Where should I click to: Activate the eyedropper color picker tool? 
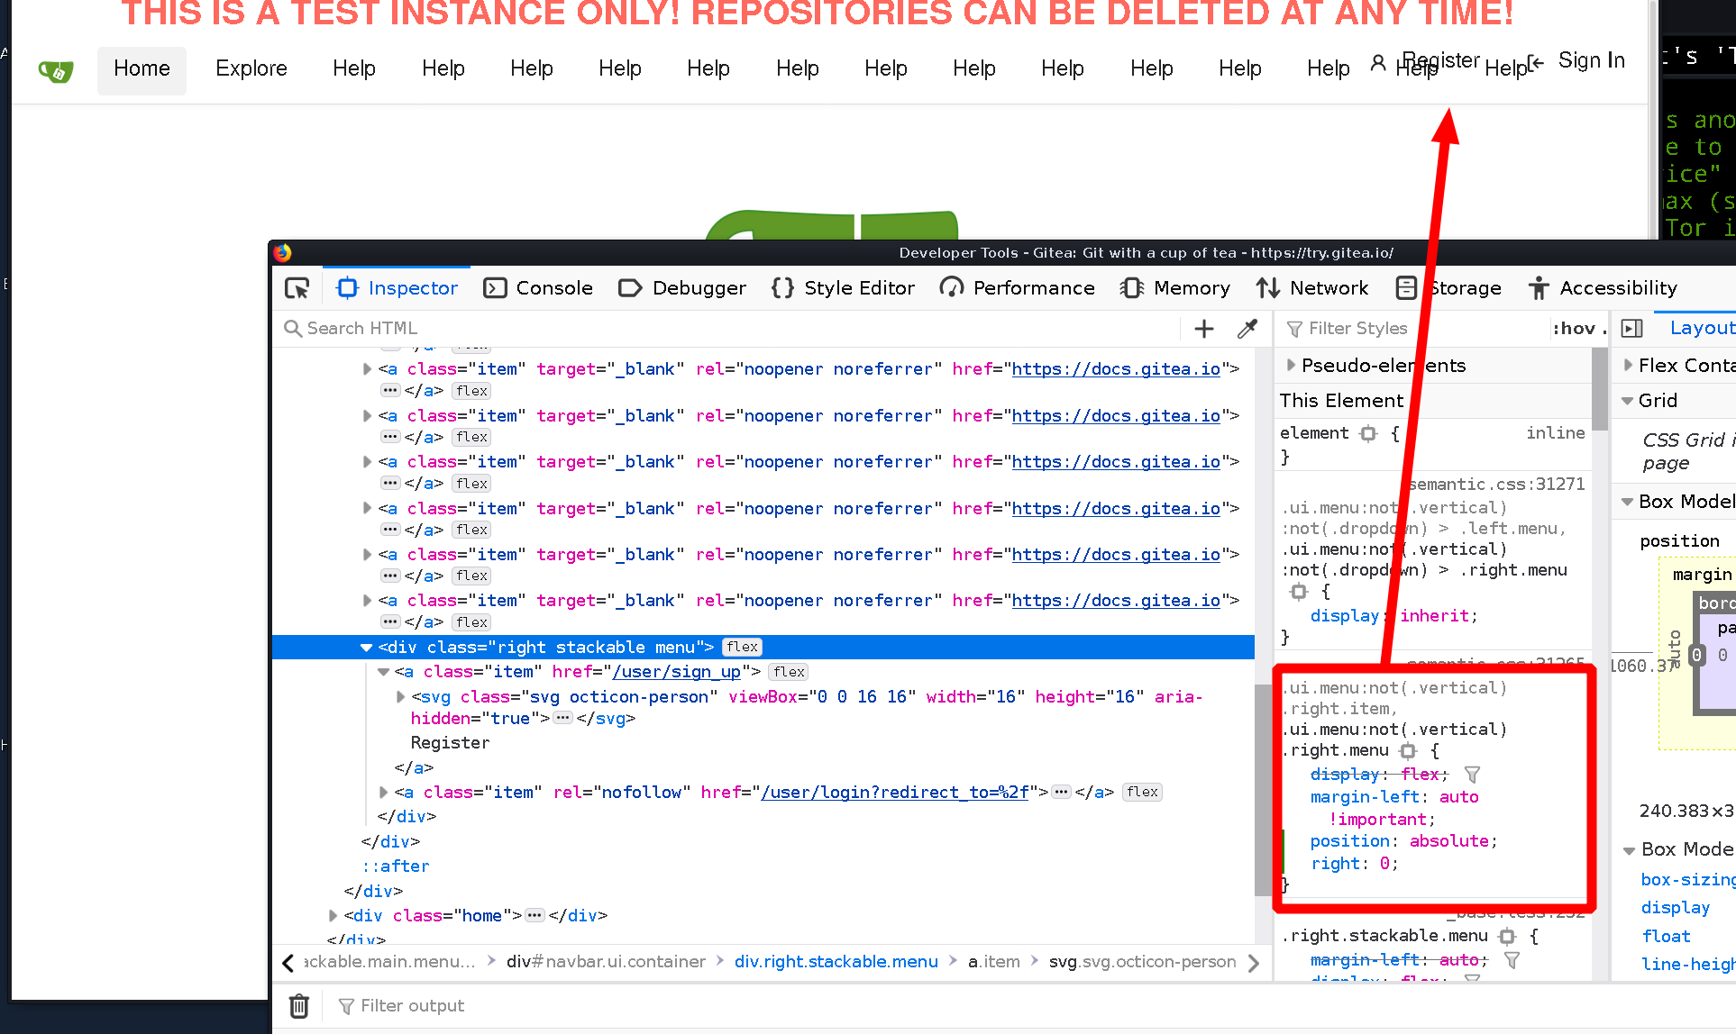(x=1247, y=329)
